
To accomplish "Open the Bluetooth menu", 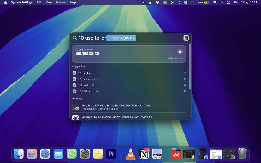I will (179, 2).
